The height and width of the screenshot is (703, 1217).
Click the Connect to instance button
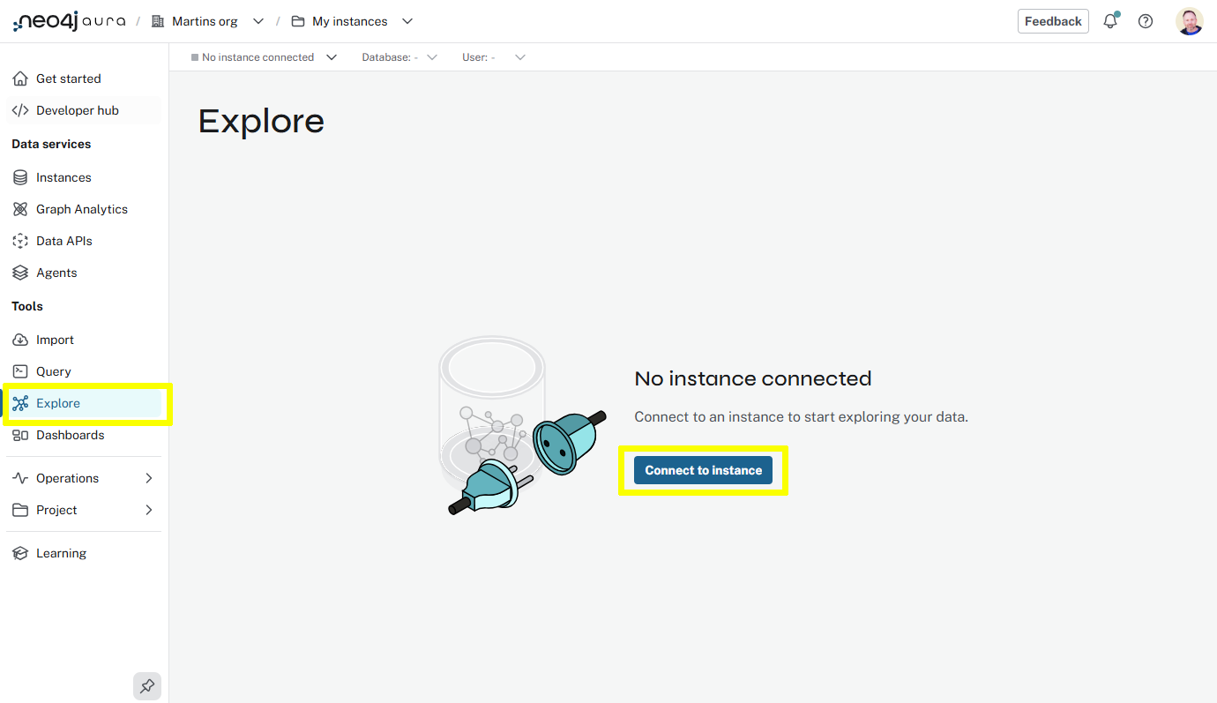[x=703, y=470]
